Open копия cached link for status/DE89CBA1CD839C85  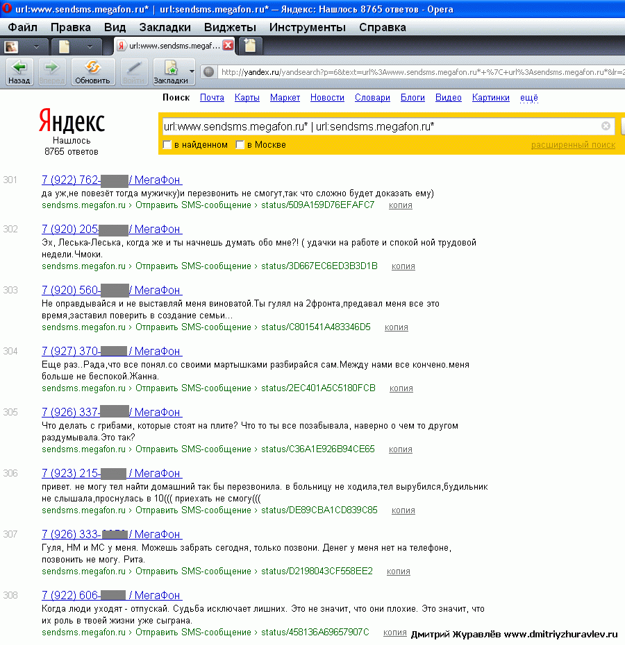(403, 510)
